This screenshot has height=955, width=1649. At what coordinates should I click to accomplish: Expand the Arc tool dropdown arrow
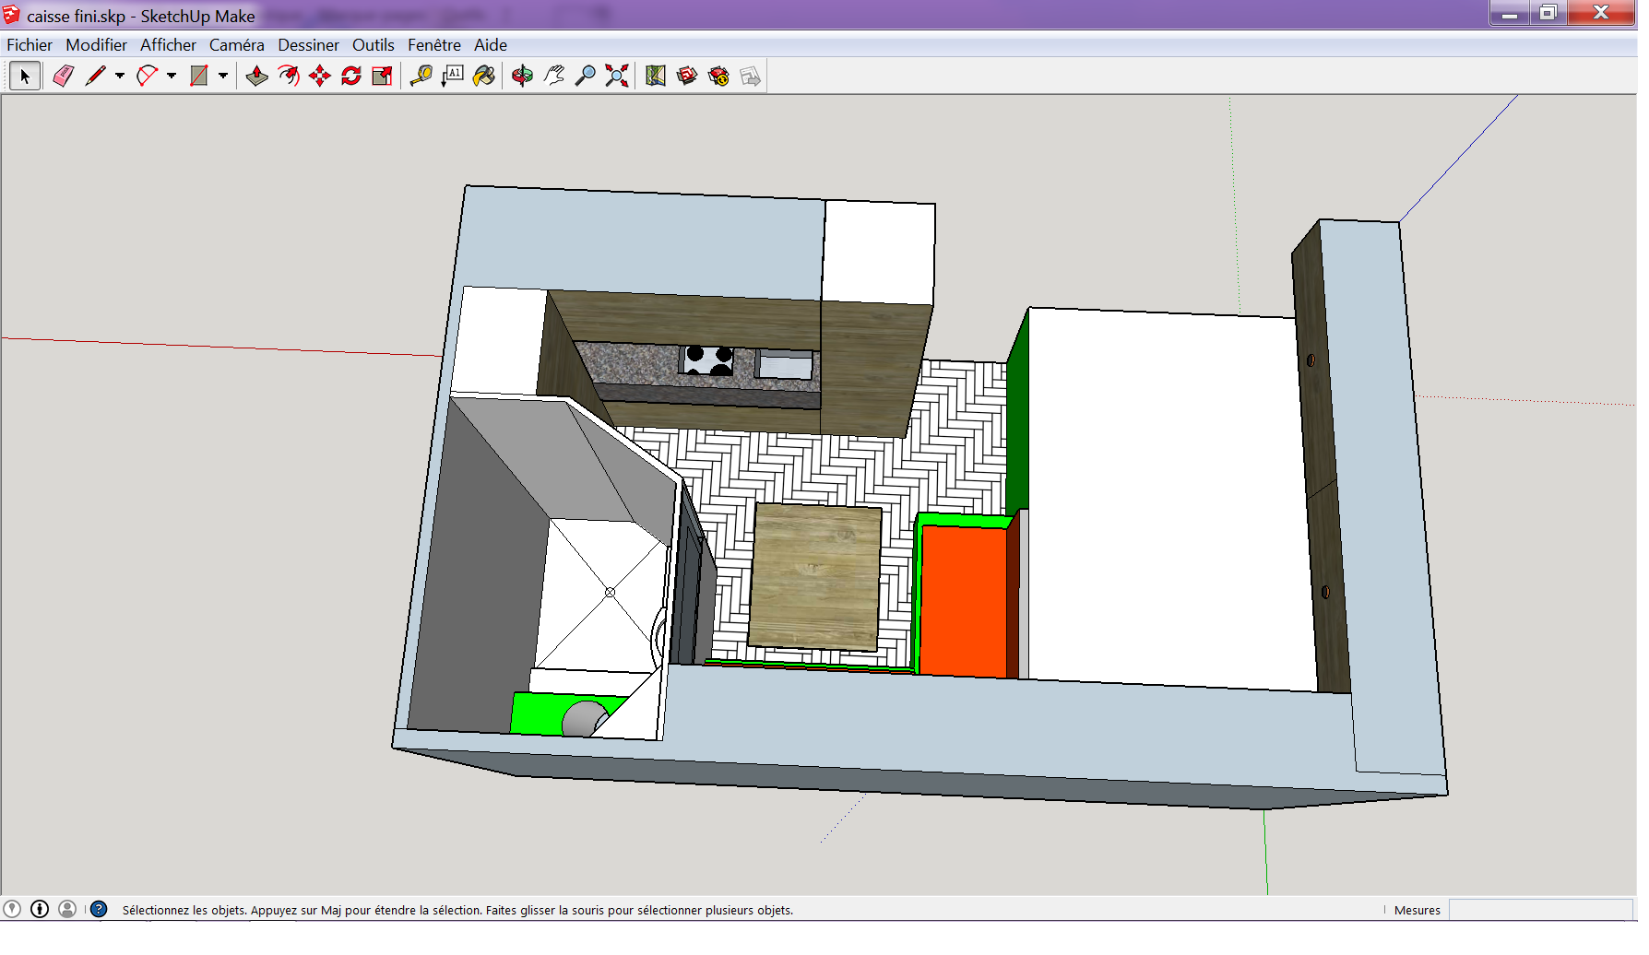pyautogui.click(x=172, y=77)
